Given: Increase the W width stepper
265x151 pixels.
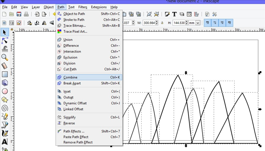Looking at the screenshot, I should pos(157,22).
